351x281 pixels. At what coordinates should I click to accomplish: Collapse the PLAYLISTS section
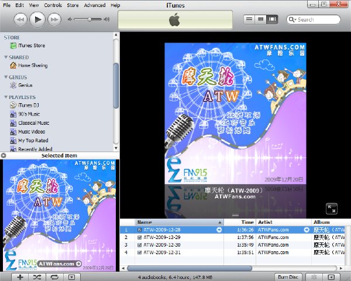pyautogui.click(x=6, y=97)
